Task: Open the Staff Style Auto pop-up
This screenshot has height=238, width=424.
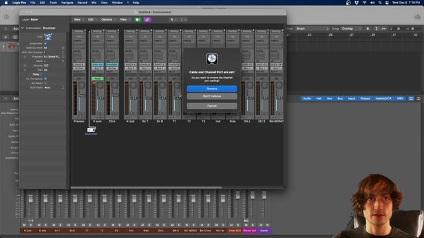Action: pos(54,87)
